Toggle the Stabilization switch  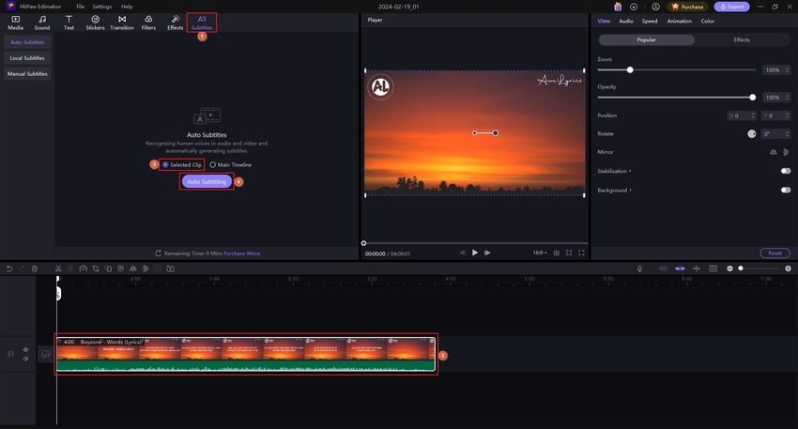point(786,171)
